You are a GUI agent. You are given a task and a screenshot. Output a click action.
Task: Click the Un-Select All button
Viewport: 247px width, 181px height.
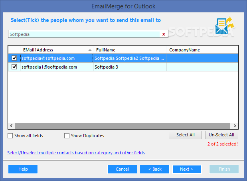[x=221, y=135]
